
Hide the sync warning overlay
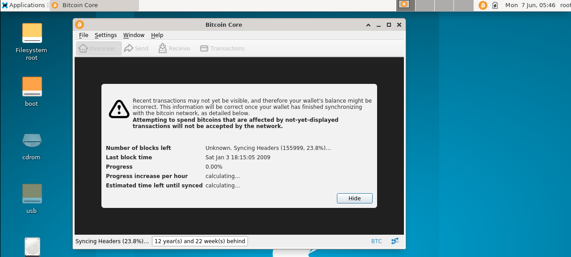[x=355, y=199]
